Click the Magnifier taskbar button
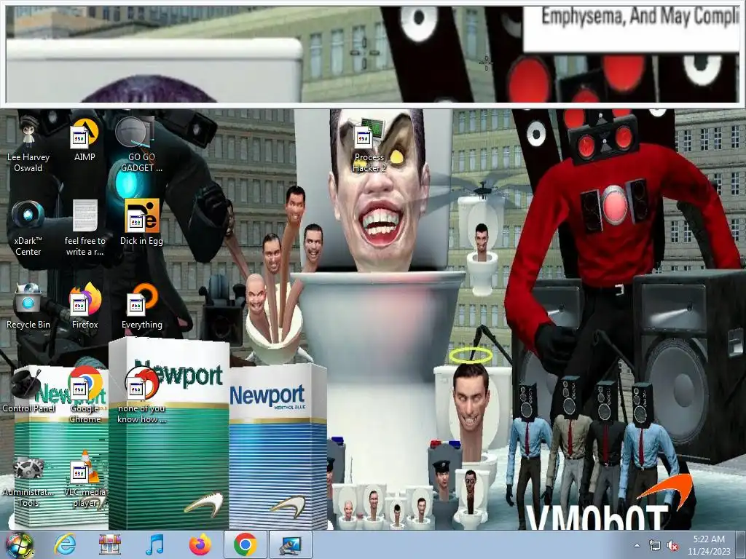The image size is (746, 559). (x=291, y=544)
